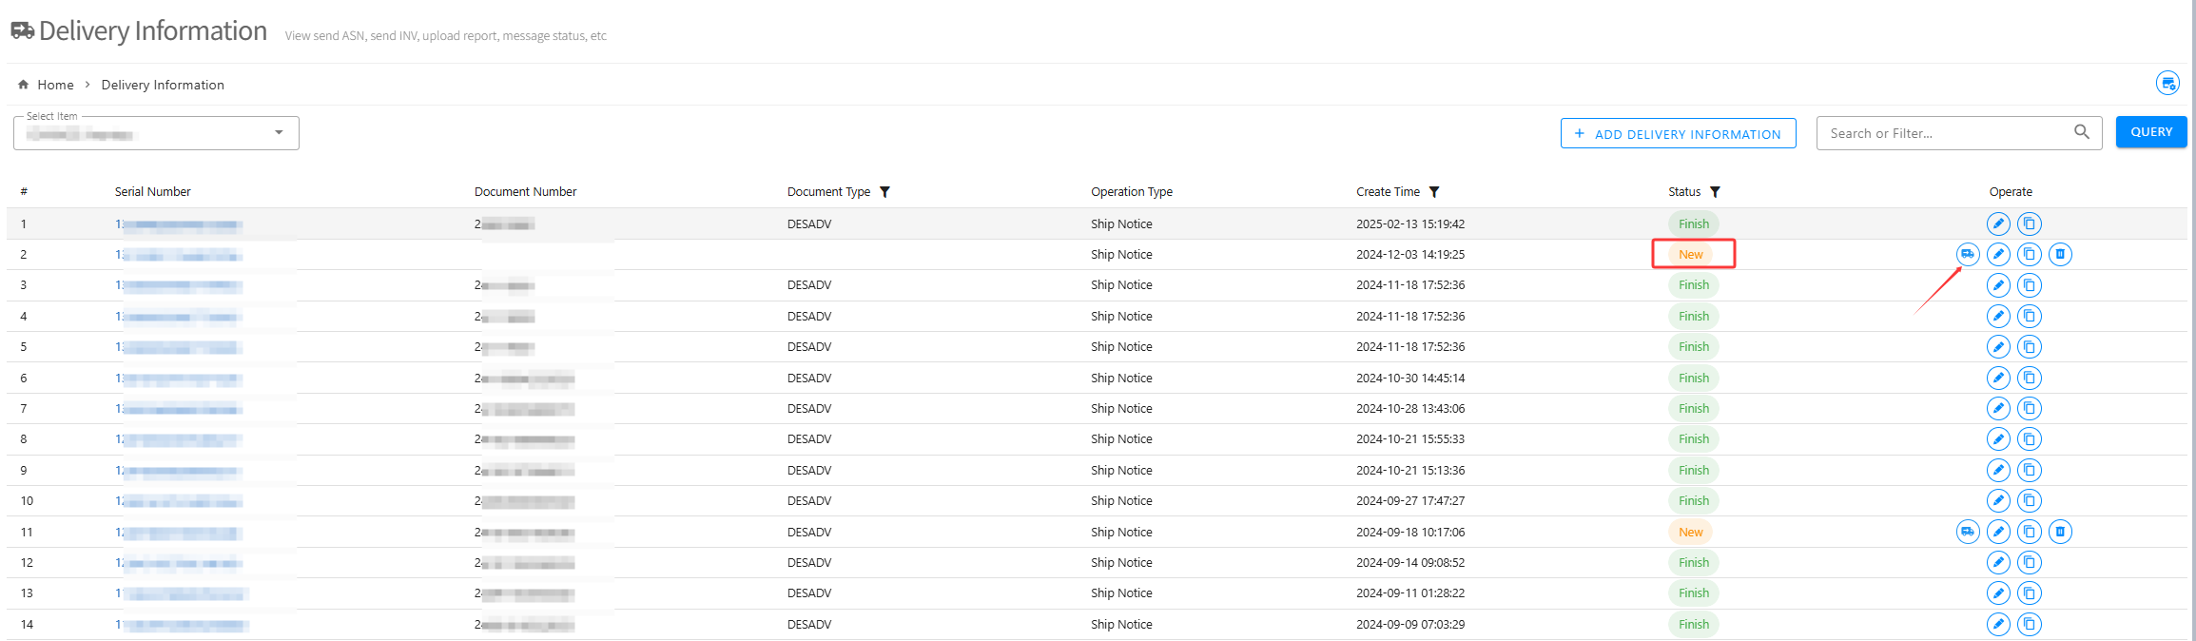Click the truck send icon in row 11

1967,532
